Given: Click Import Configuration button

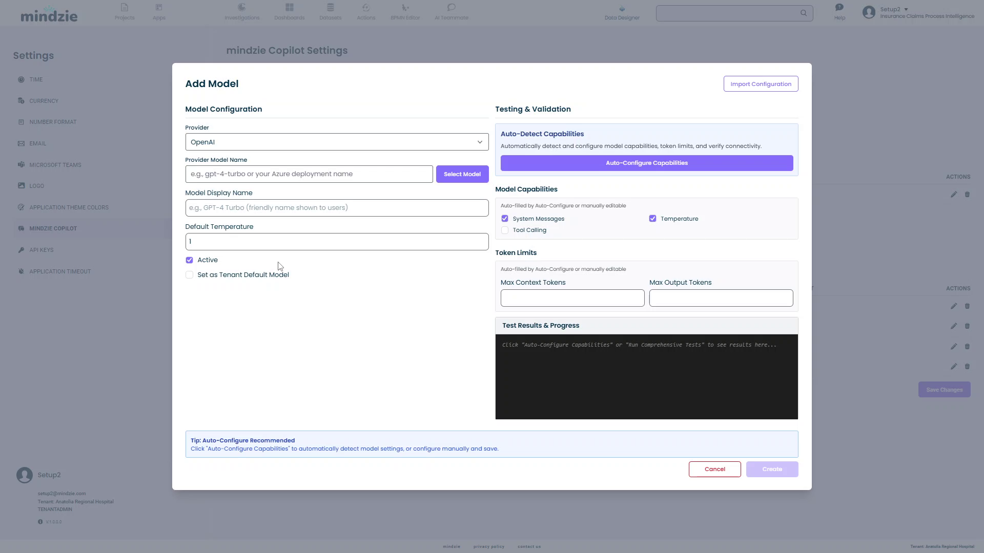Looking at the screenshot, I should pyautogui.click(x=761, y=84).
